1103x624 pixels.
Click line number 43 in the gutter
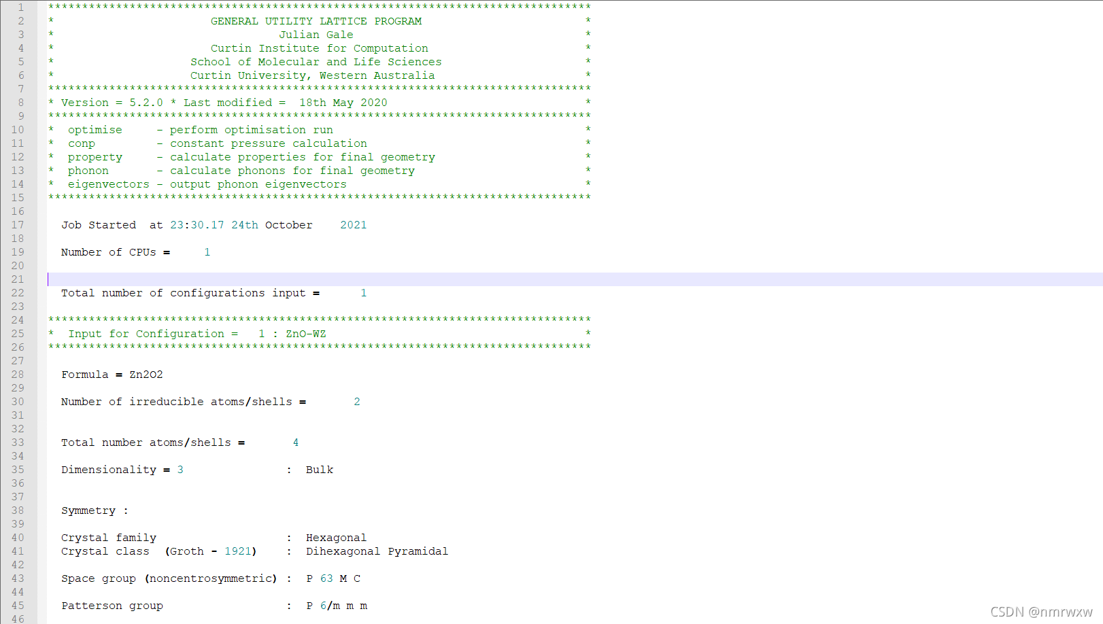coord(18,578)
